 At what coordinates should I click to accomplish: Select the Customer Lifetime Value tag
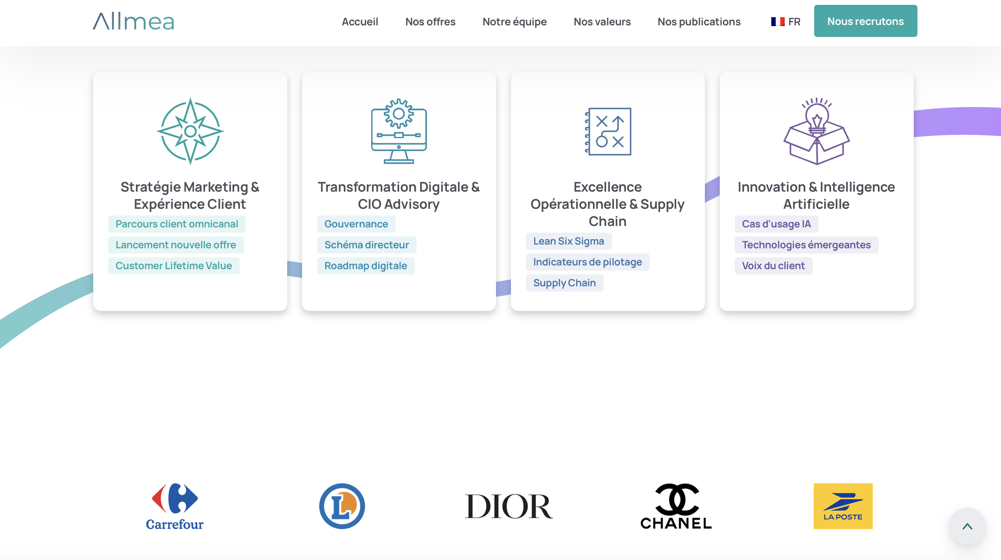coord(174,265)
